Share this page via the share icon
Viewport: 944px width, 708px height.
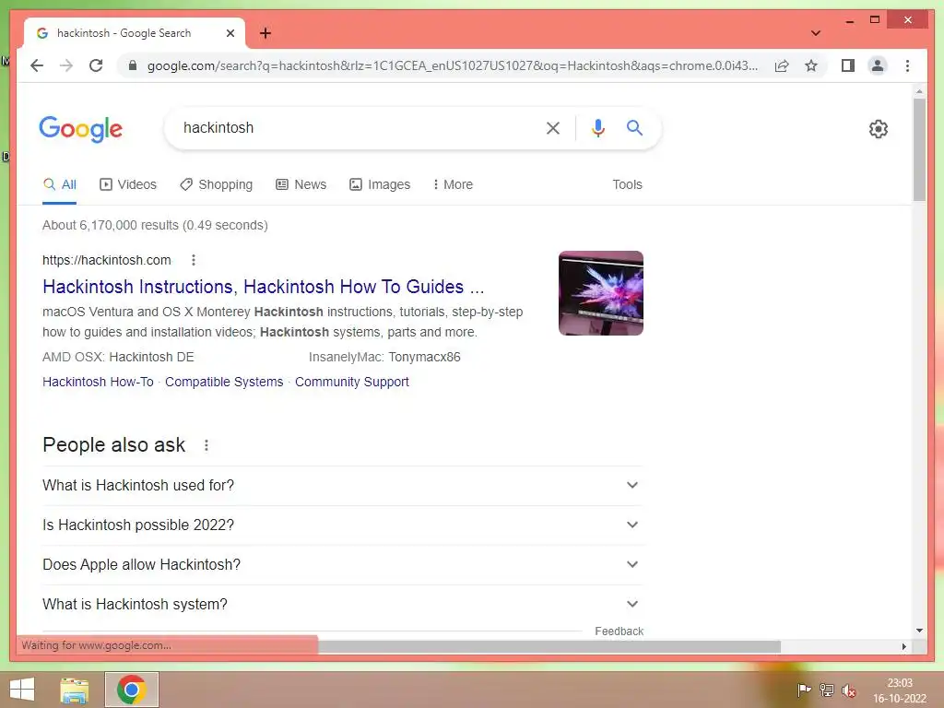click(782, 65)
